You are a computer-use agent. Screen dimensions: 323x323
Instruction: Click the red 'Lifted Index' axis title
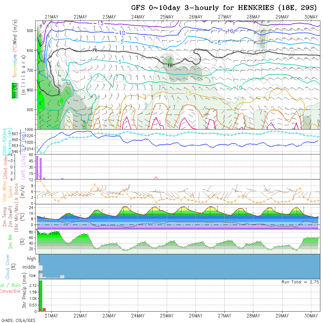[x=5, y=167]
